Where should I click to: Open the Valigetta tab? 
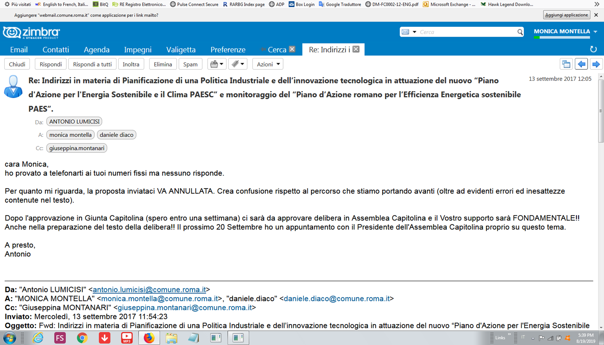pos(181,49)
